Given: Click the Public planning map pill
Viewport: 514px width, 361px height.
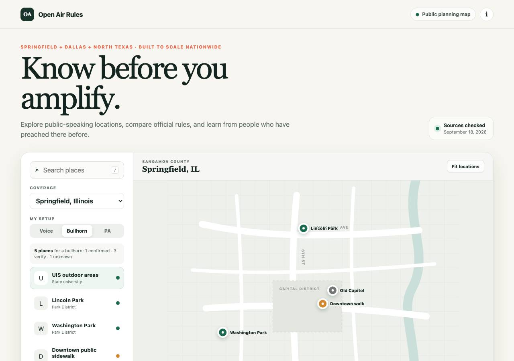Looking at the screenshot, I should coord(443,14).
